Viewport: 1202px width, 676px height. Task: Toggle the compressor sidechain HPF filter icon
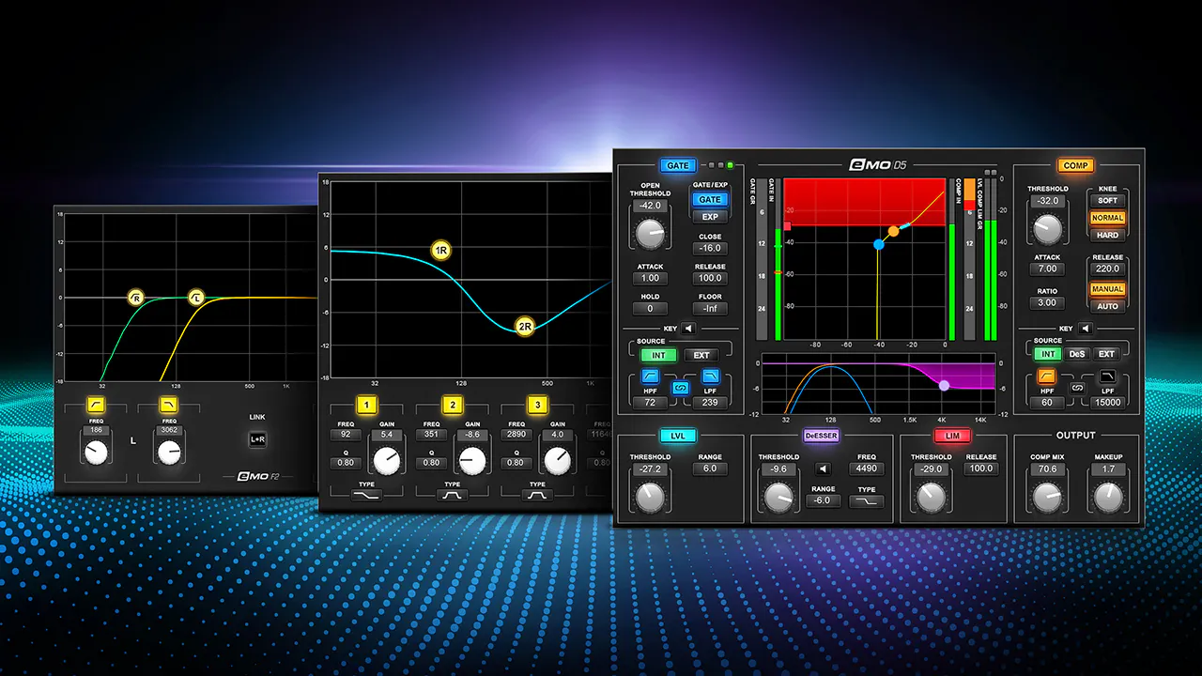(1047, 377)
